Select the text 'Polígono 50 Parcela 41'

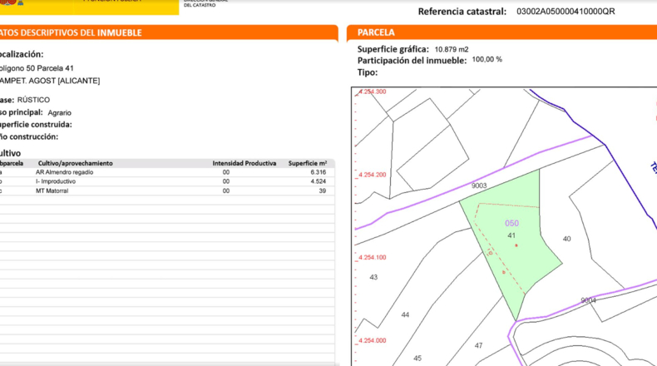coord(37,68)
